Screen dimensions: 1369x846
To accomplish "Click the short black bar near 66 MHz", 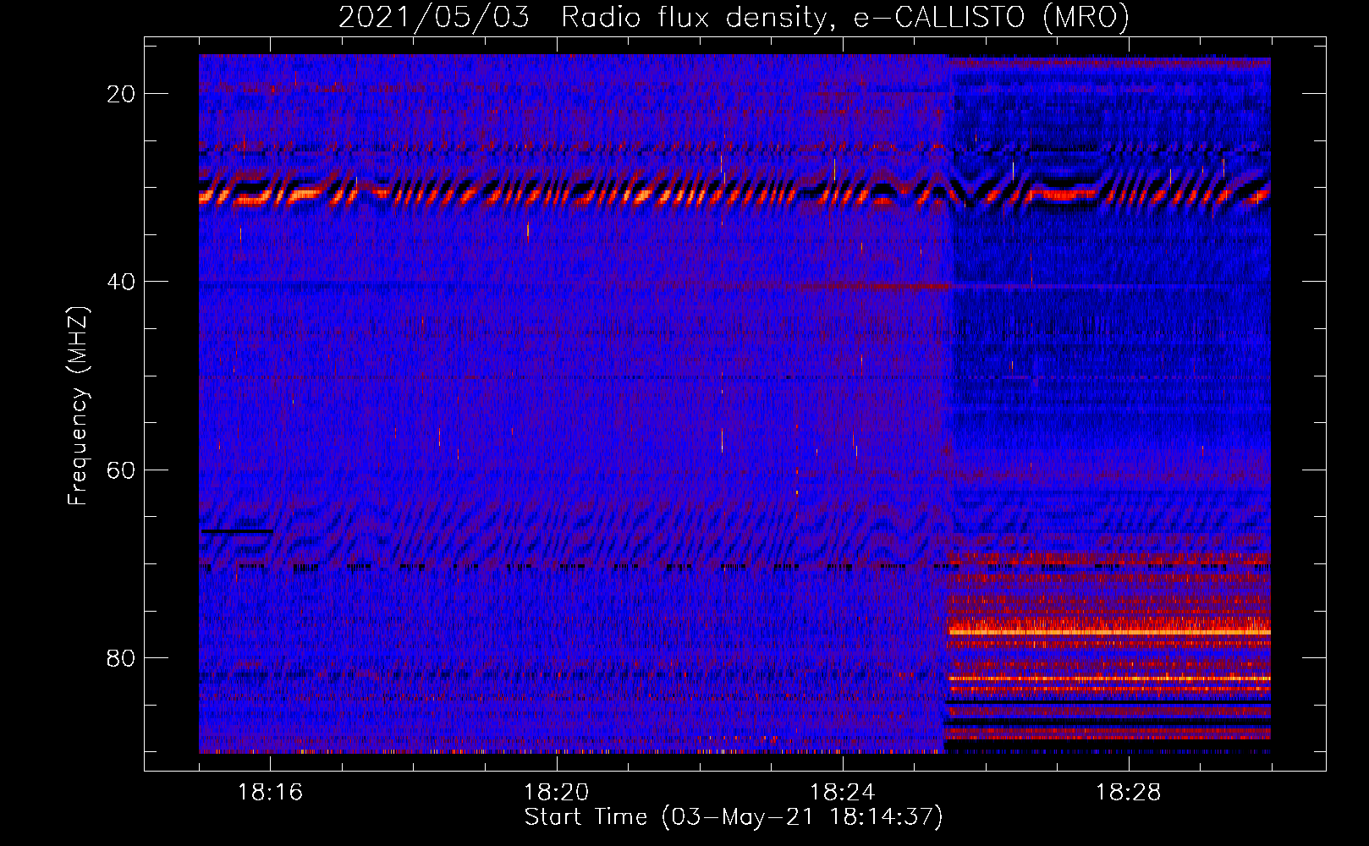I will 237,530.
